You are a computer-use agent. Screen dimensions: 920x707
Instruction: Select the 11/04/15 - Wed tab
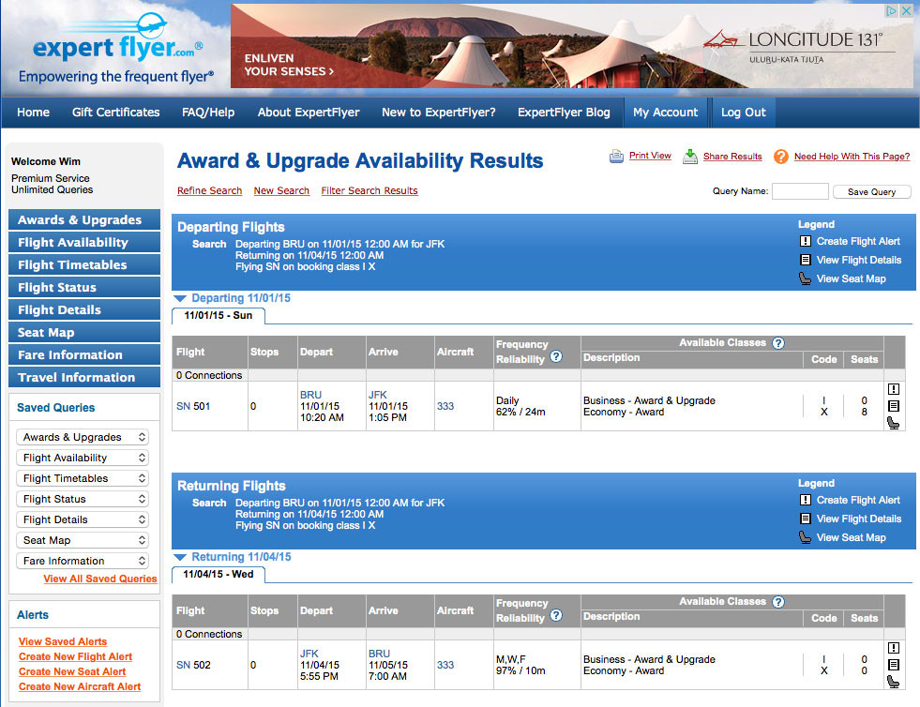pyautogui.click(x=219, y=574)
